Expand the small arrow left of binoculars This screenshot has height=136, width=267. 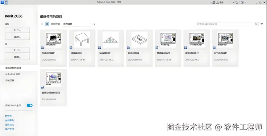(211, 2)
